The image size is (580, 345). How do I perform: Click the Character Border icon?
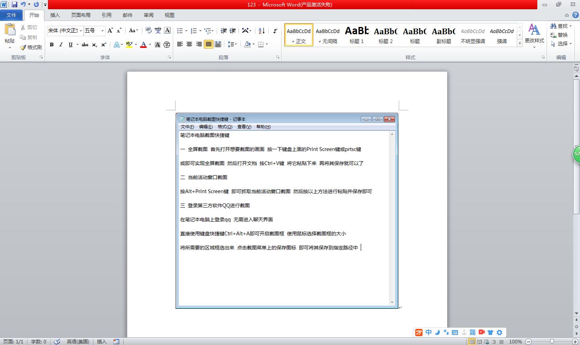(167, 31)
